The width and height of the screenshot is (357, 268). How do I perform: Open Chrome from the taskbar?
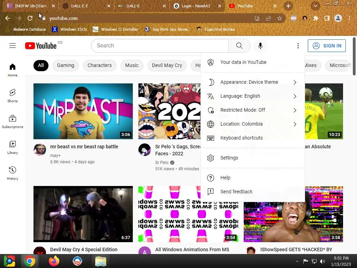(x=30, y=261)
